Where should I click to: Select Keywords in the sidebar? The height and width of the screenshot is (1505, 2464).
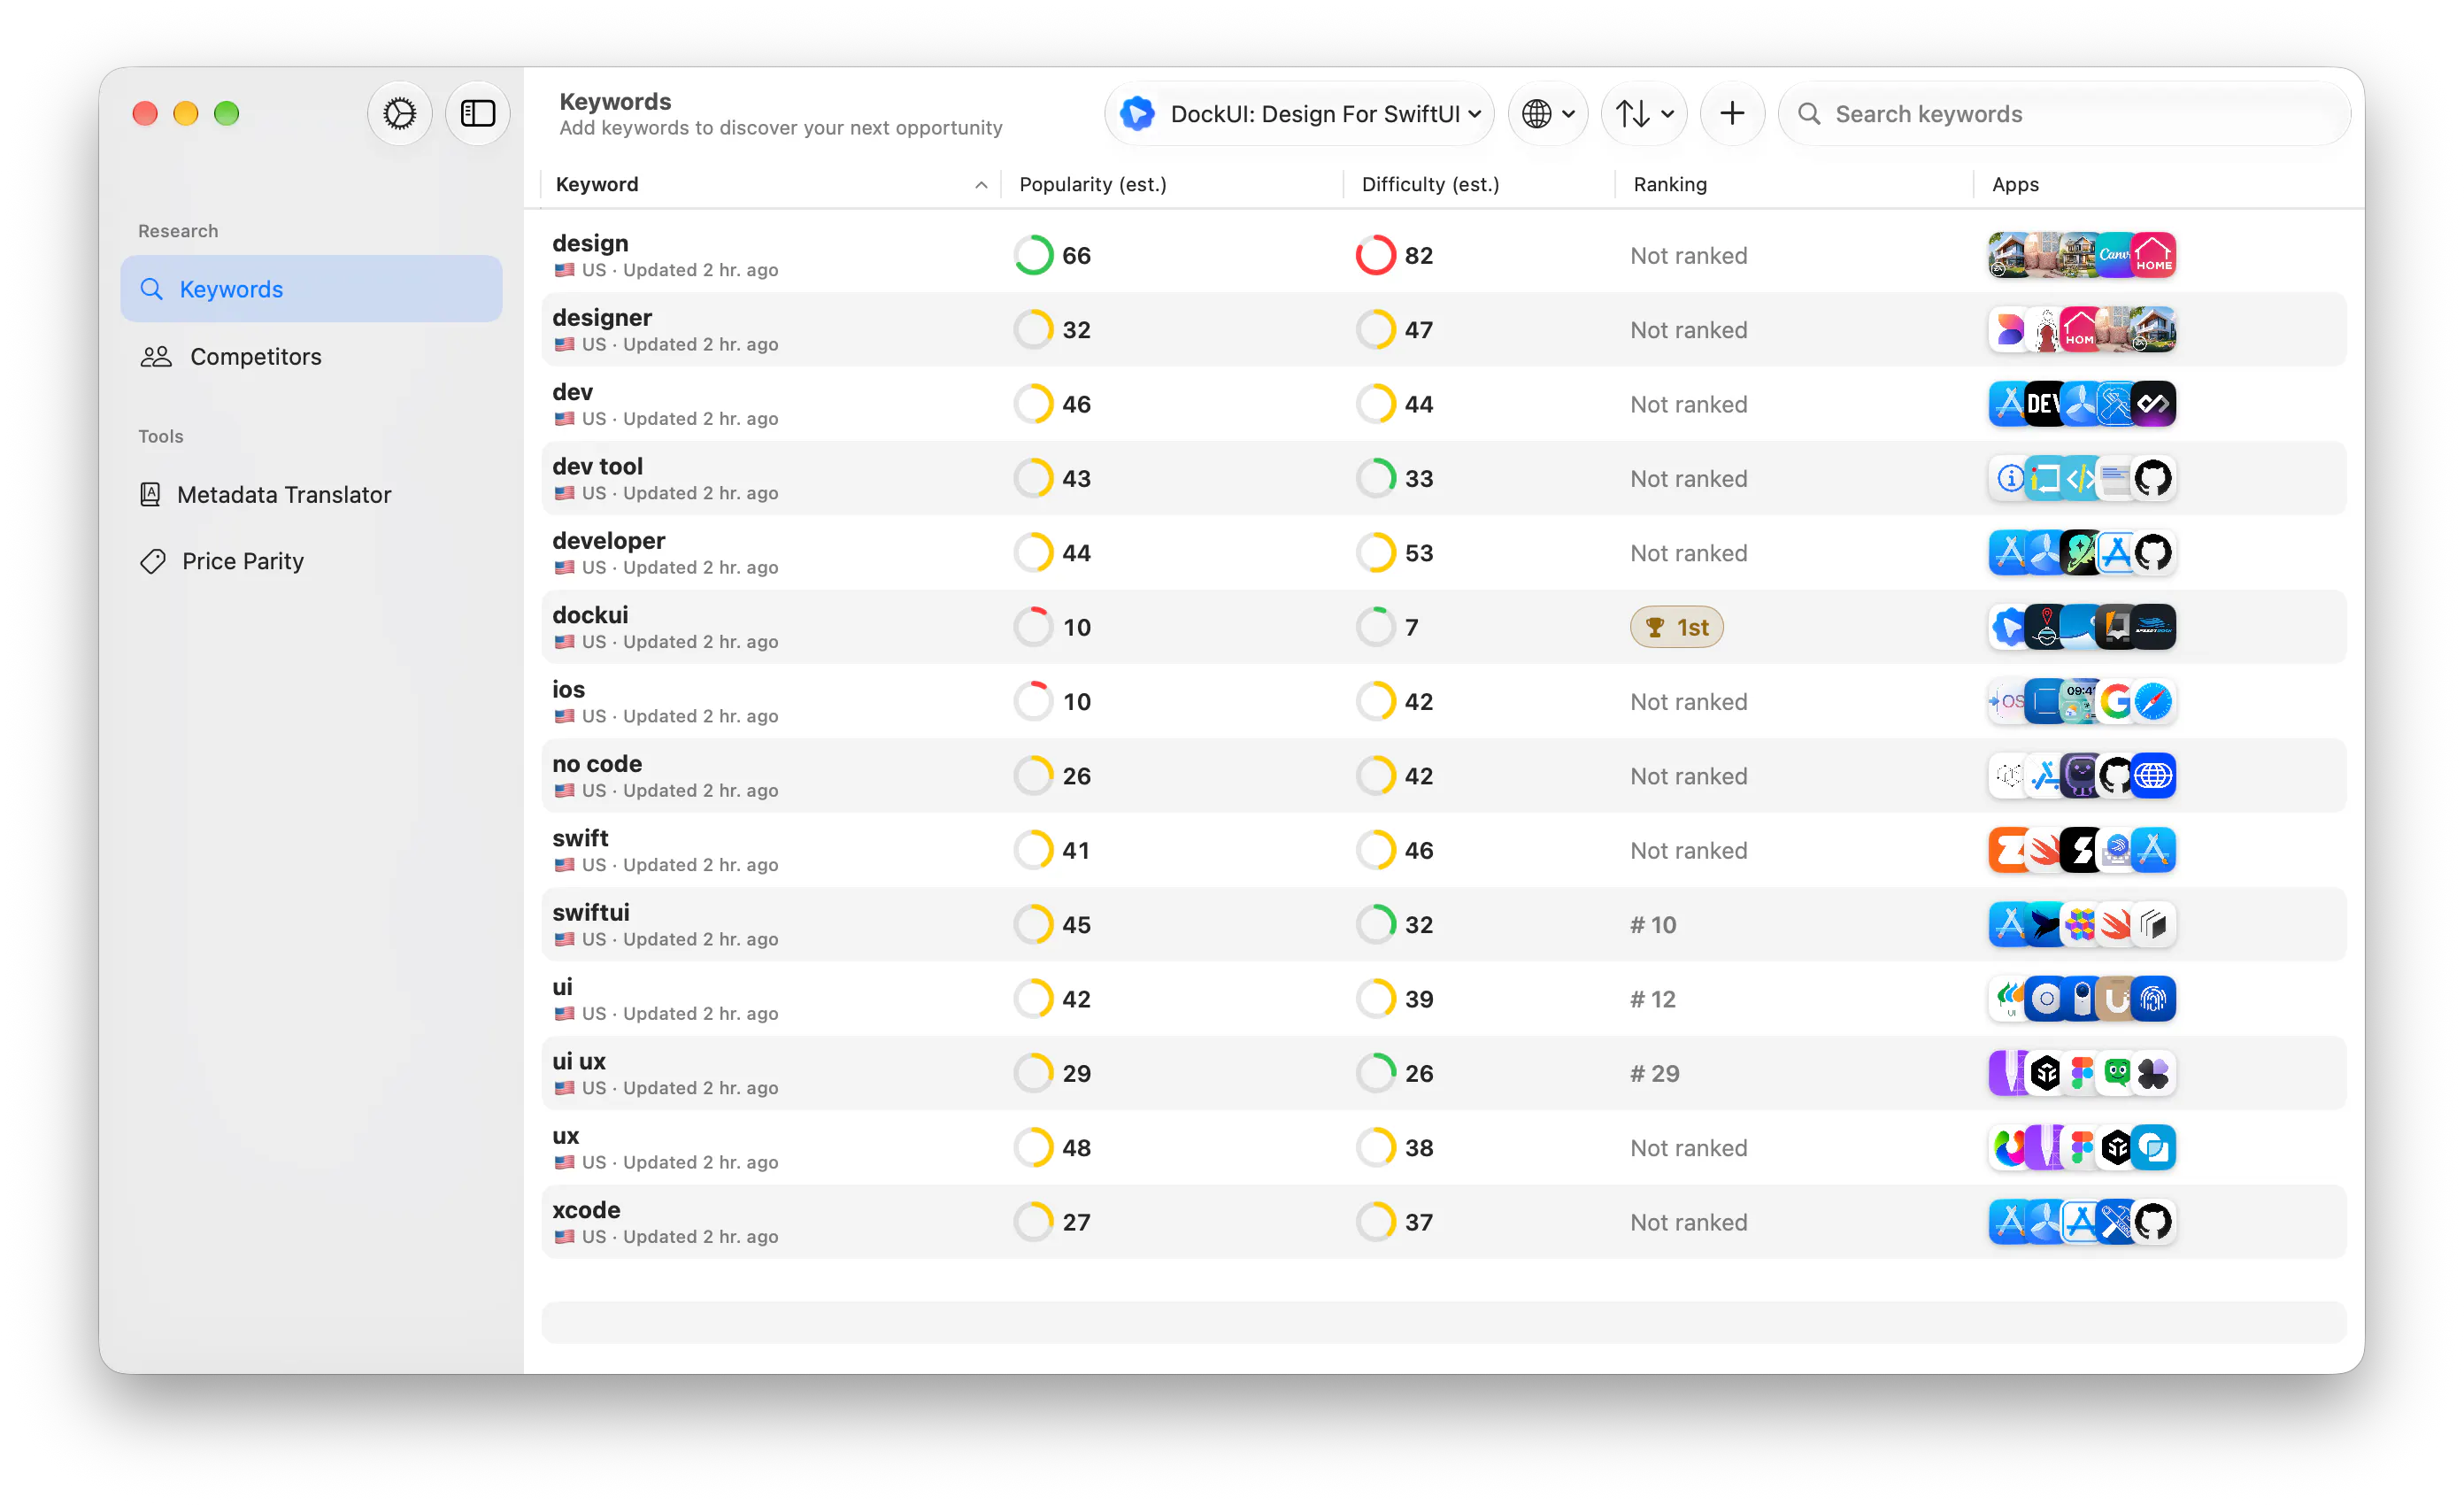click(311, 289)
